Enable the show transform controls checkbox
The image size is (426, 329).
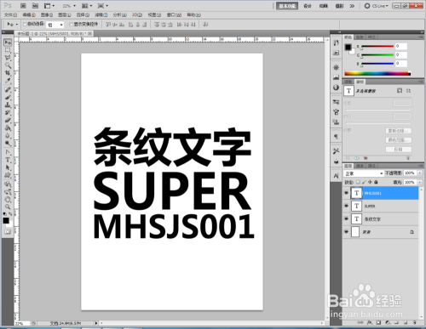click(x=72, y=25)
